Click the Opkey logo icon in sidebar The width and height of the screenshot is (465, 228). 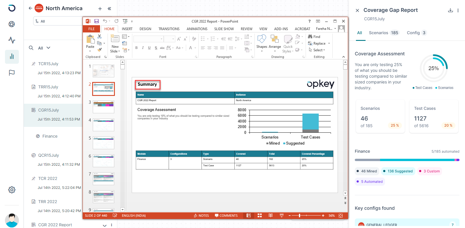12,8
